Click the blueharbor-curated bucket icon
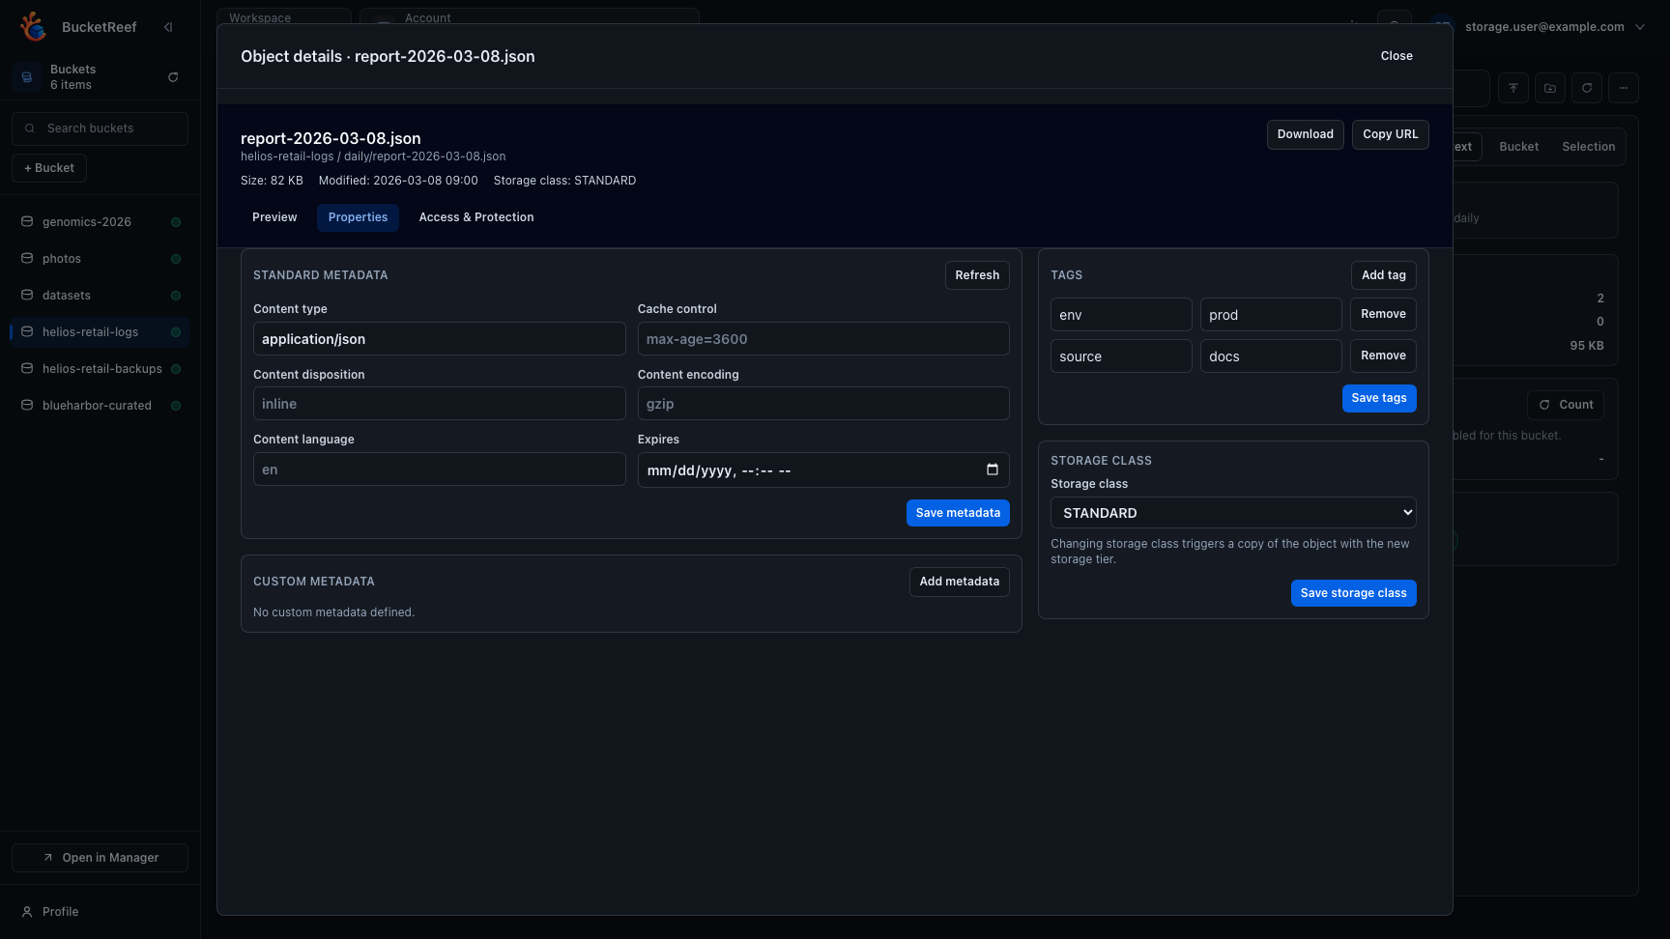 27,406
